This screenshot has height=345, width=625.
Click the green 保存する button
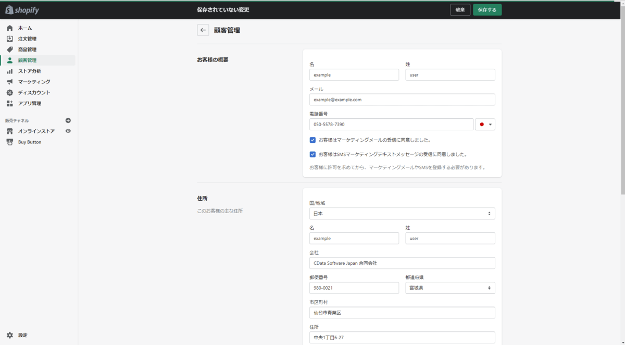[488, 10]
